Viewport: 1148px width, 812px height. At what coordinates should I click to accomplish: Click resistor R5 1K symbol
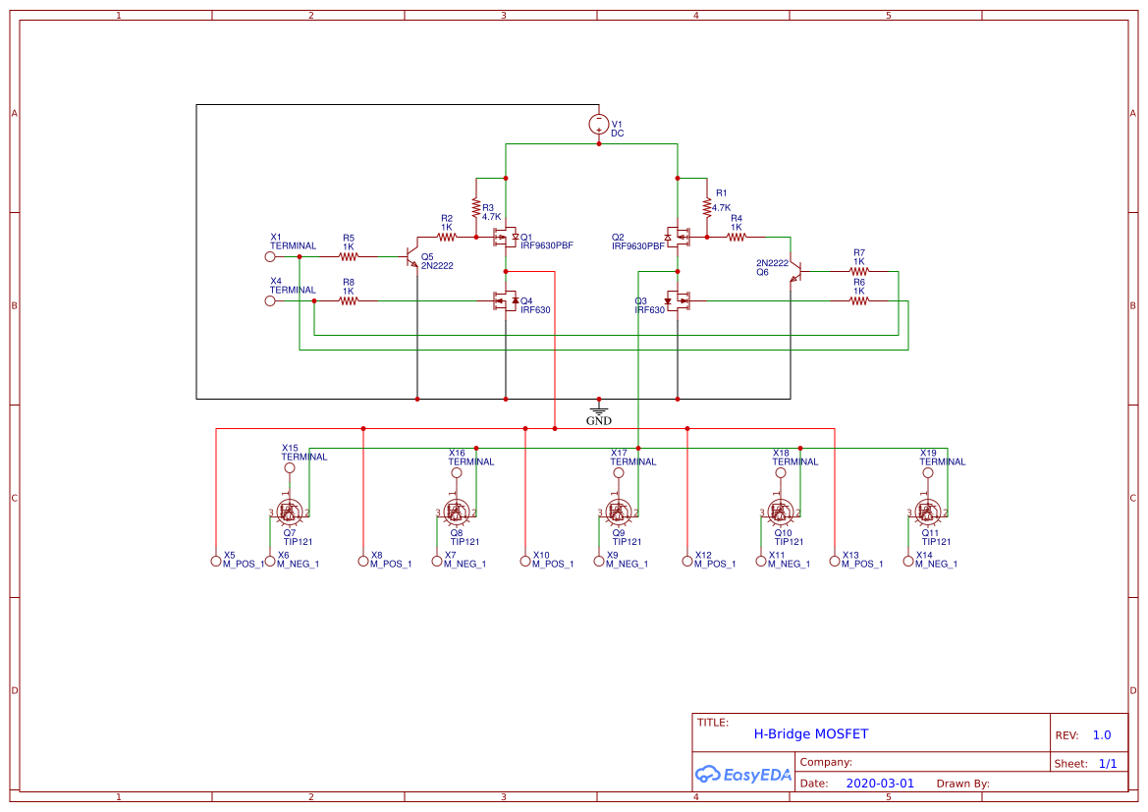(349, 257)
